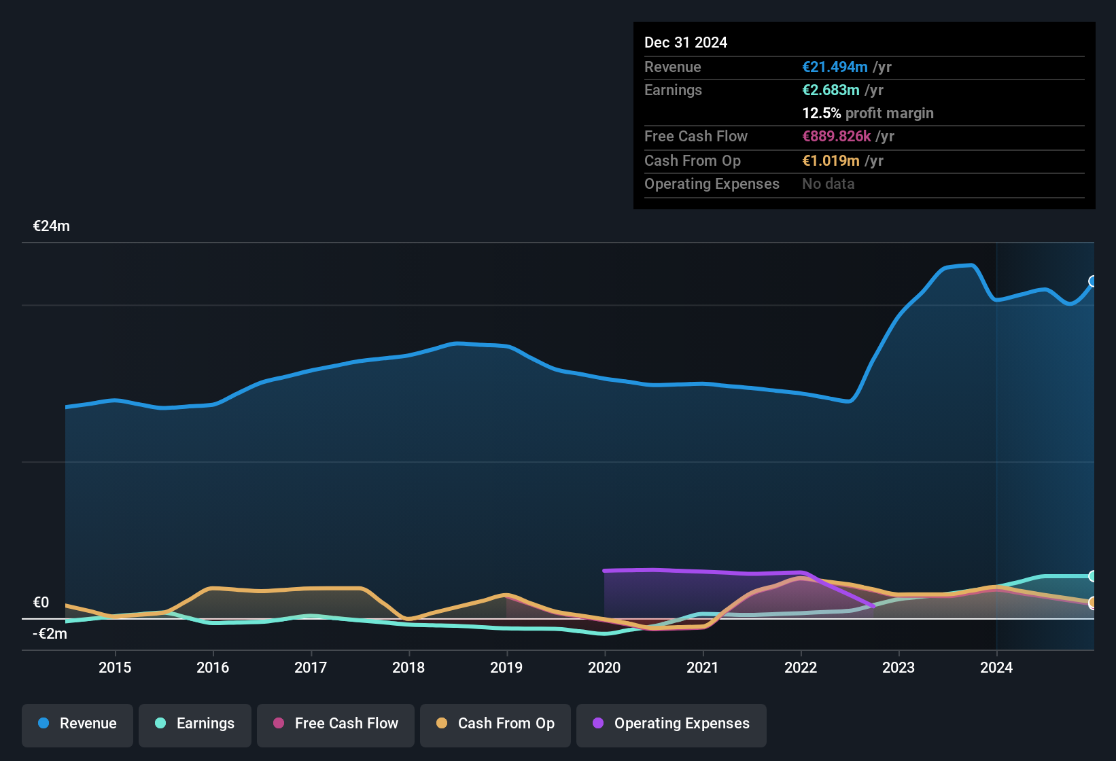Click the Earnings end-point marker on chart

pos(1093,576)
